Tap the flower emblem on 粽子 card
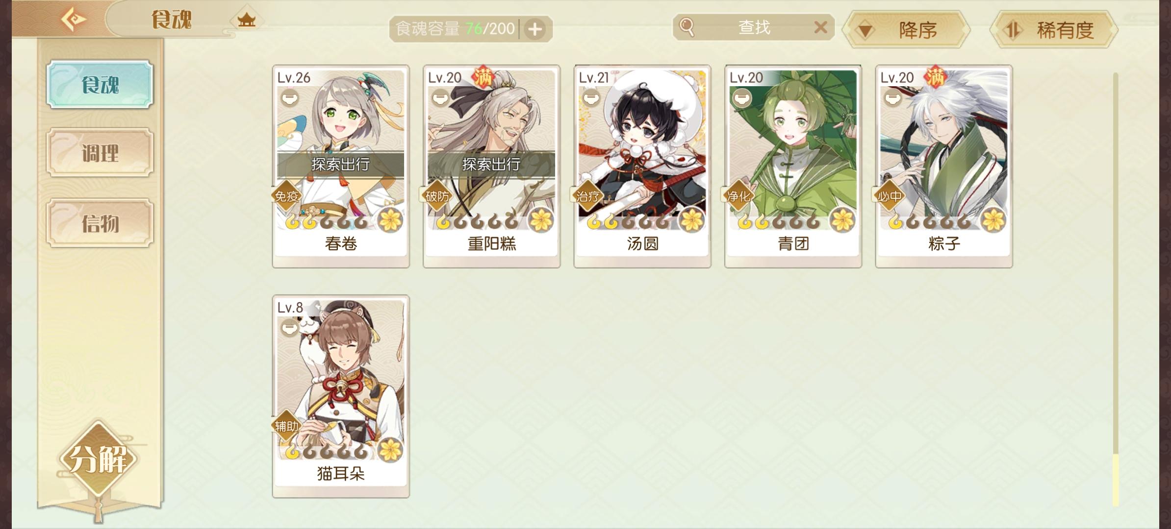Screen dimensions: 1171x529 (x=993, y=219)
